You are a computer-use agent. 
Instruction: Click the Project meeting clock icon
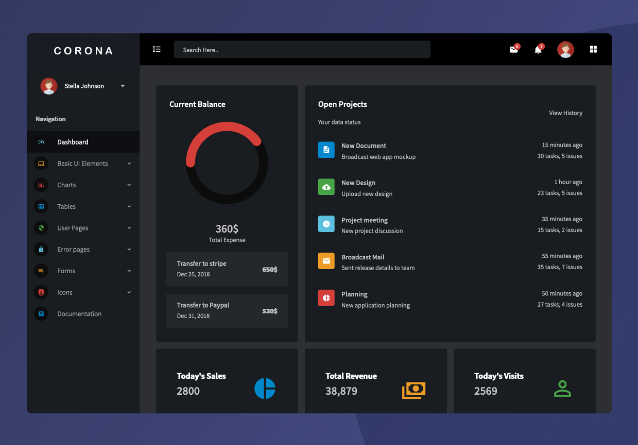[x=326, y=224]
